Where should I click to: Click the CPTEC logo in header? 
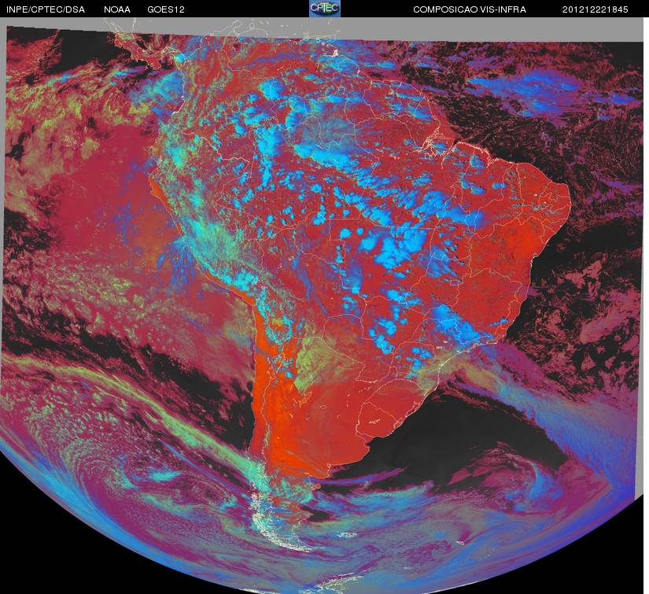click(x=325, y=9)
